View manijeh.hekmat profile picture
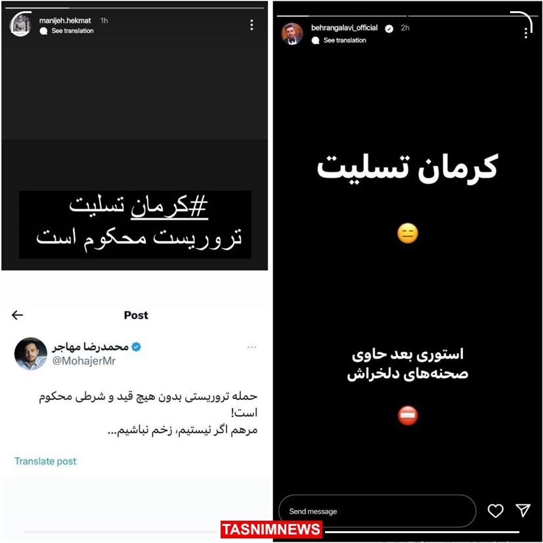Screen dimensions: 543x543 pos(20,25)
